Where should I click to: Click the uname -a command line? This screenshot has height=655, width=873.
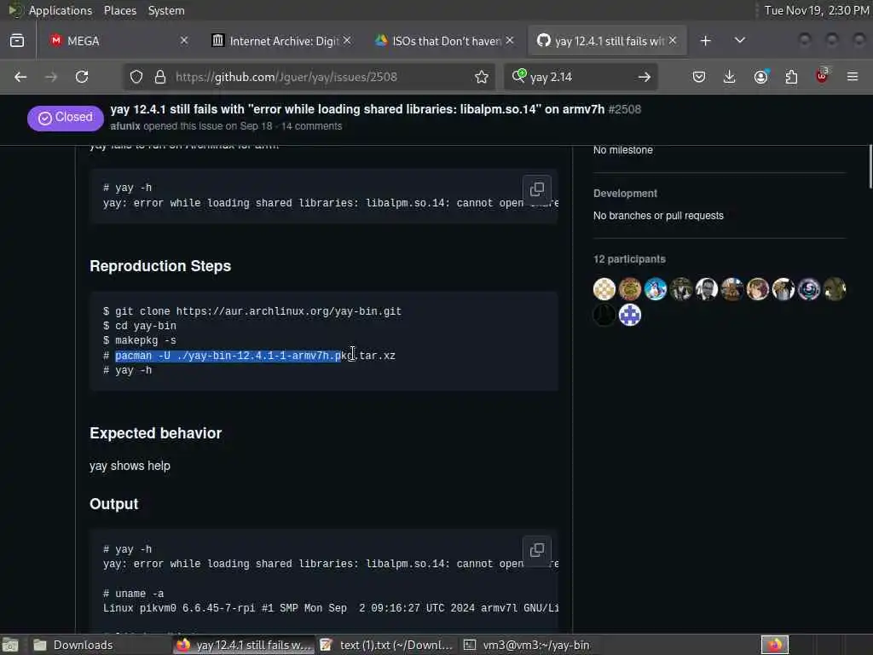point(133,594)
